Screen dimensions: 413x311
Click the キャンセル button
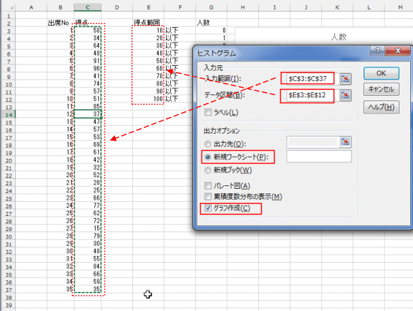380,89
